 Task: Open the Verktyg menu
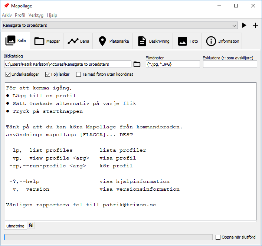[x=36, y=15]
